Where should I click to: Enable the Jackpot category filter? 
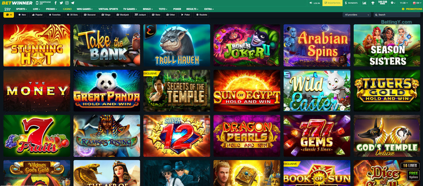coord(140,14)
